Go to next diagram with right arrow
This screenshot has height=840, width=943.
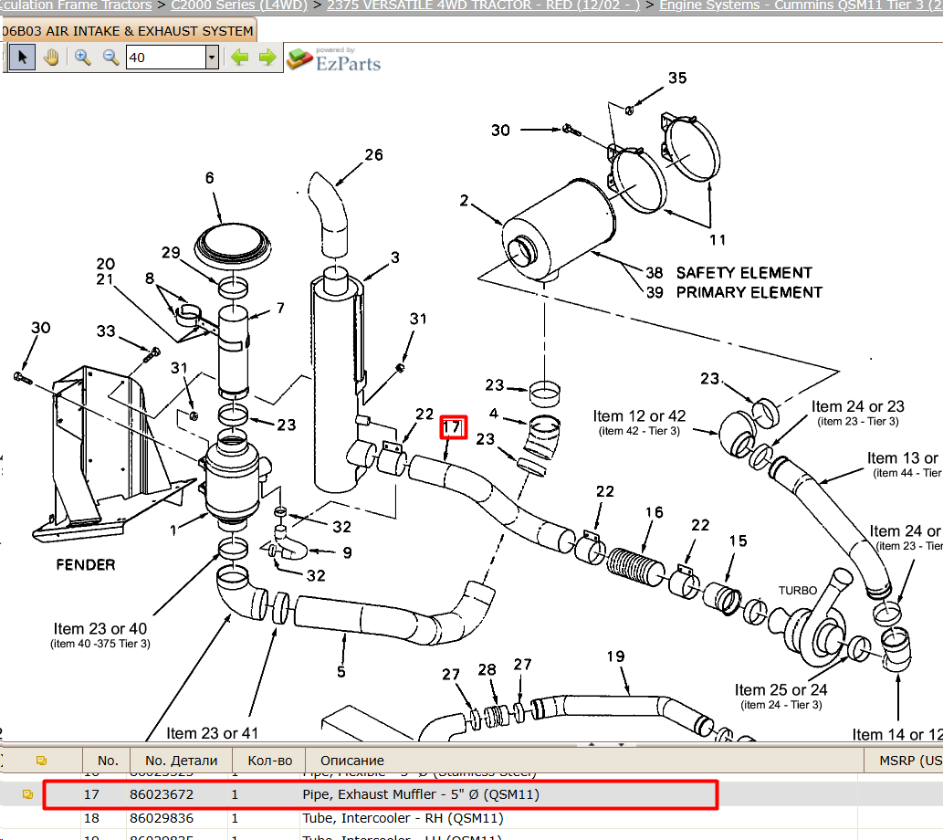[x=267, y=58]
